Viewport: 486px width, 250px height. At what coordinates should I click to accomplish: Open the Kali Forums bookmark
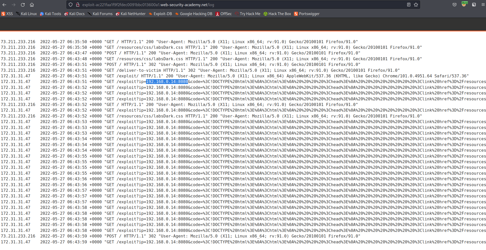point(100,14)
